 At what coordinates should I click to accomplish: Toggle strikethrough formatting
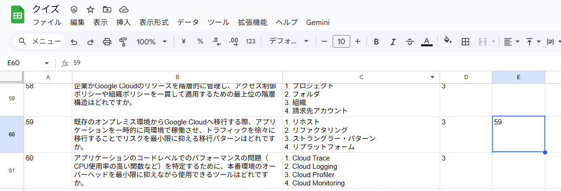coord(410,42)
